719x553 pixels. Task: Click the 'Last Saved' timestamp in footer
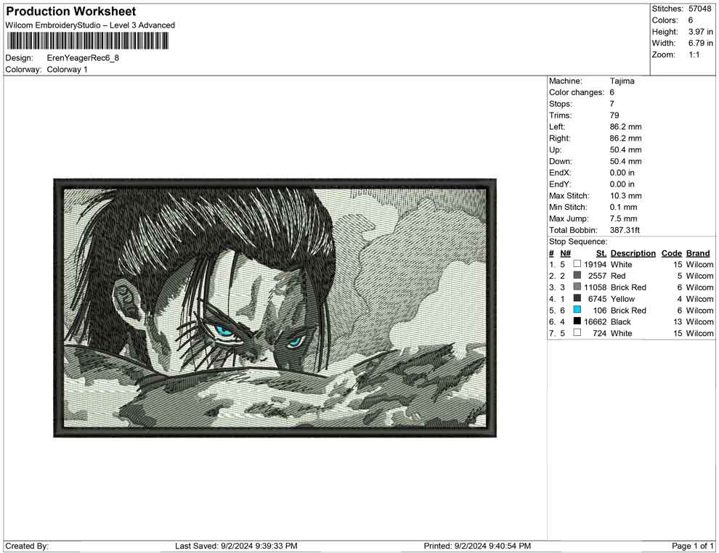(236, 546)
